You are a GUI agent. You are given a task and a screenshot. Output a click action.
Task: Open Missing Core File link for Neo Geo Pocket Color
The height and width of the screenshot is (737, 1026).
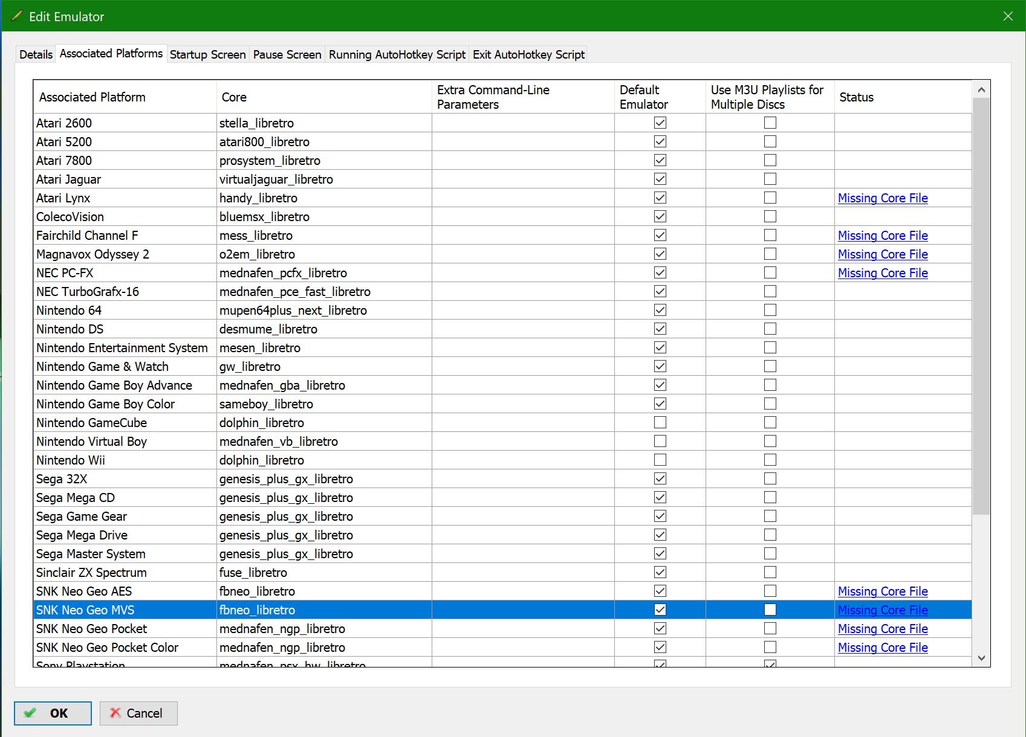pos(883,648)
